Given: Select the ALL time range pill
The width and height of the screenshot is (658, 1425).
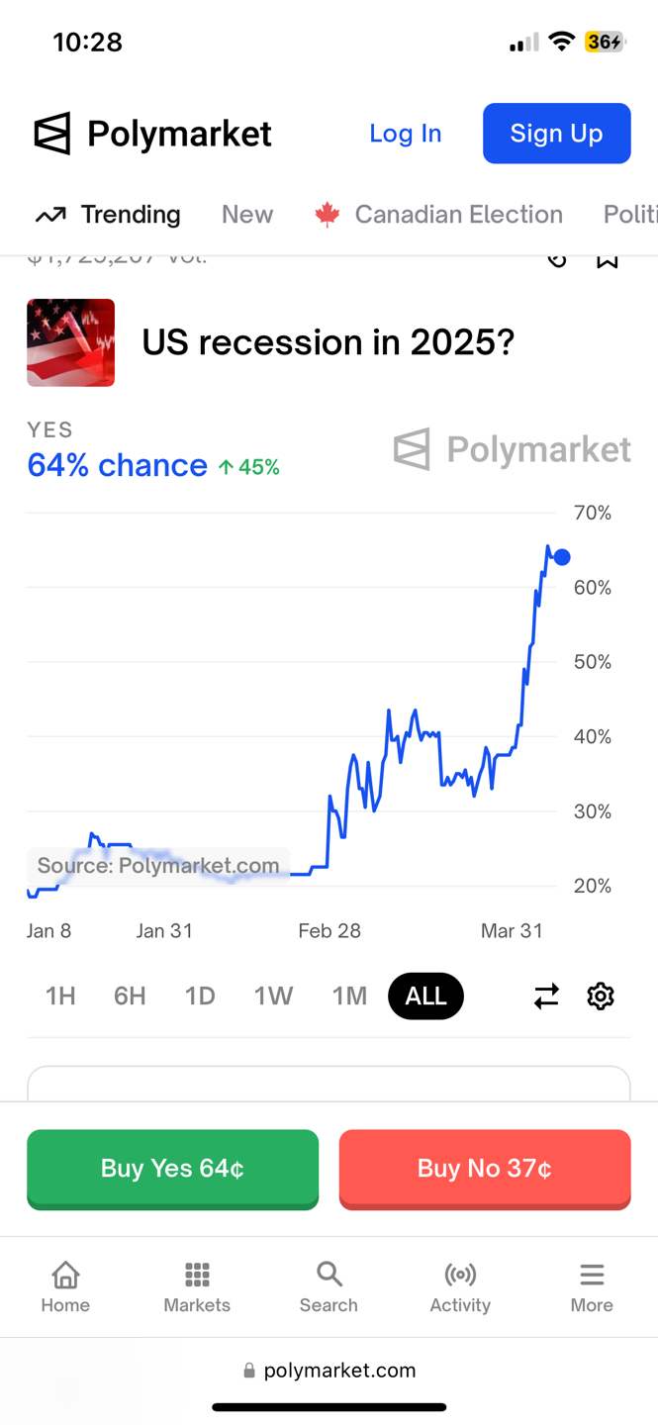Looking at the screenshot, I should pos(425,996).
